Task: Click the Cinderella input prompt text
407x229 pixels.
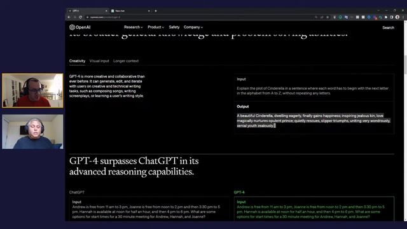Action: click(312, 91)
